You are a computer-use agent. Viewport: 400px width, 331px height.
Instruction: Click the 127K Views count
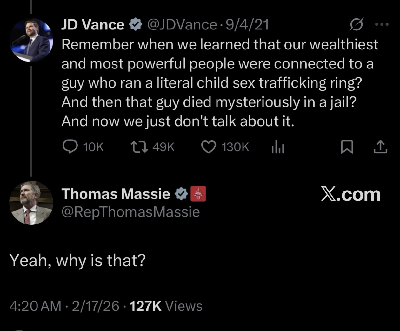tap(166, 306)
